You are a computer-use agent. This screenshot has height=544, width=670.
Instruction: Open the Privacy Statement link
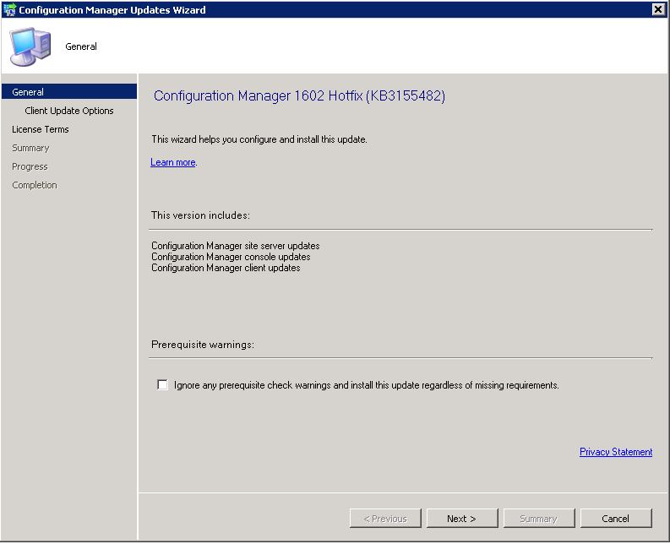(x=616, y=452)
